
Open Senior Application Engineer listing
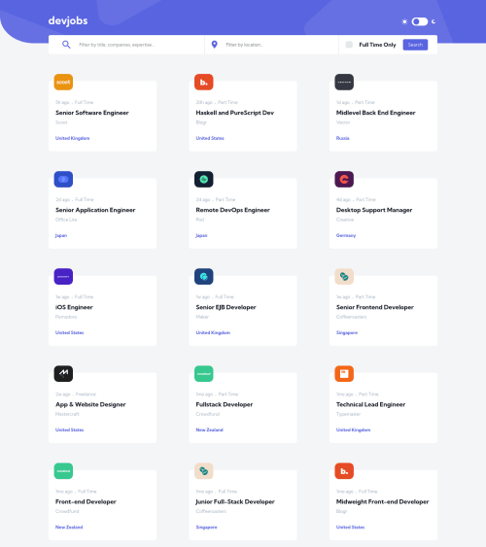(x=95, y=210)
